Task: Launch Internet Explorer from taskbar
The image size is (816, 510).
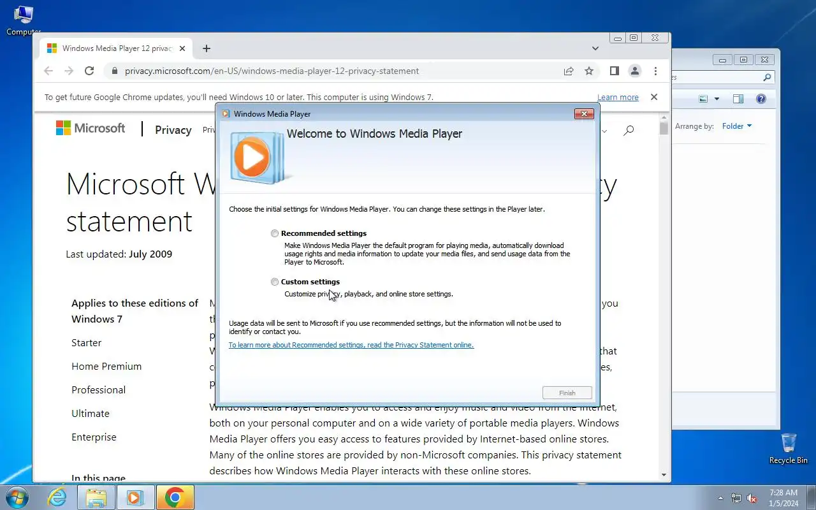Action: [57, 497]
